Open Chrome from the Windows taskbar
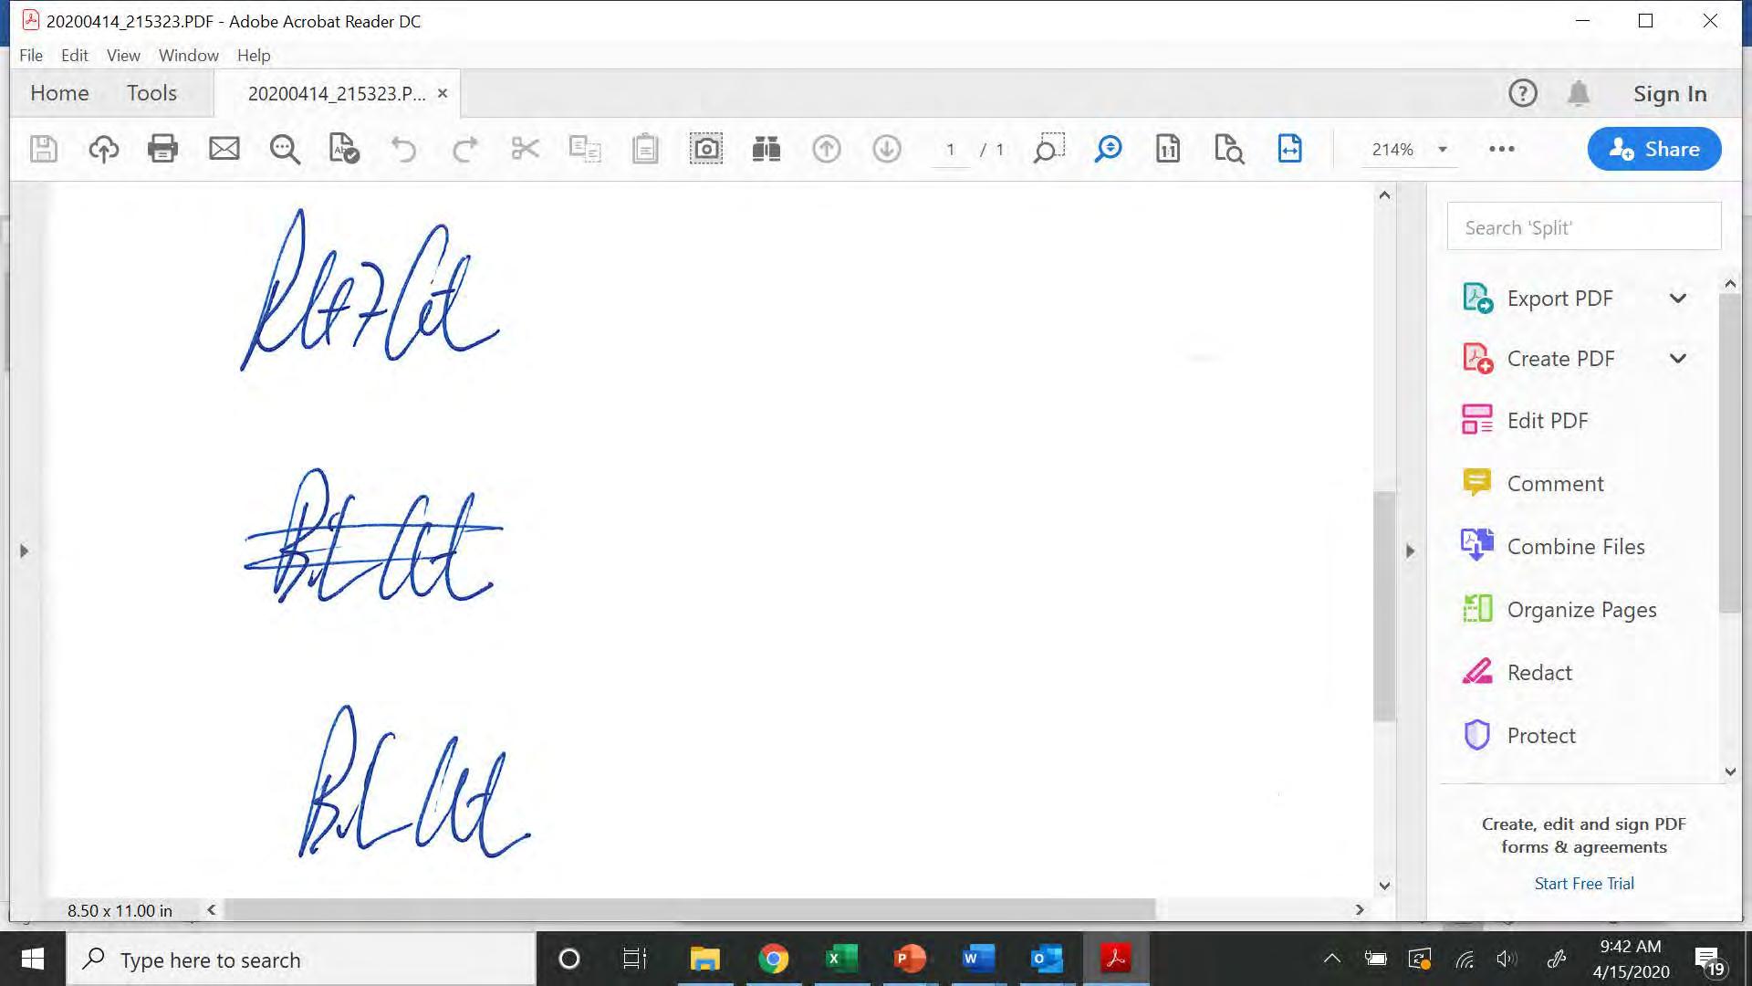The height and width of the screenshot is (986, 1752). tap(773, 959)
